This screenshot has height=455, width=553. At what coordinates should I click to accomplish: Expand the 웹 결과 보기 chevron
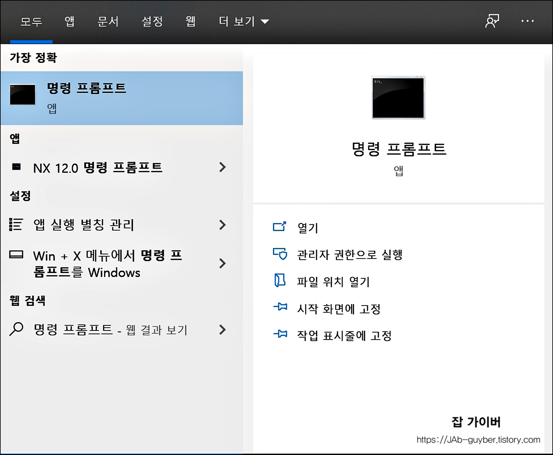tap(222, 330)
